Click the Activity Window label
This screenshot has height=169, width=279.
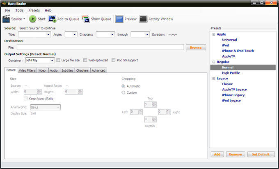point(161,19)
